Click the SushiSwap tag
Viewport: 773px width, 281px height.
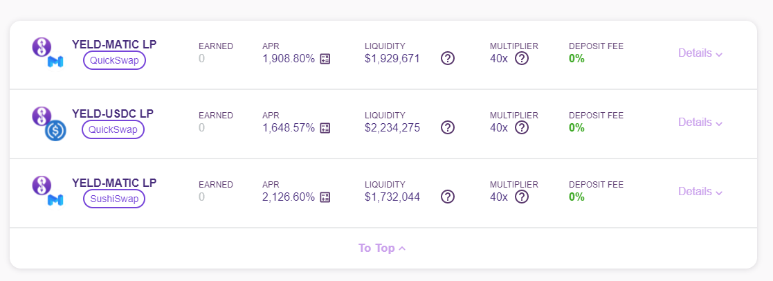click(x=114, y=199)
